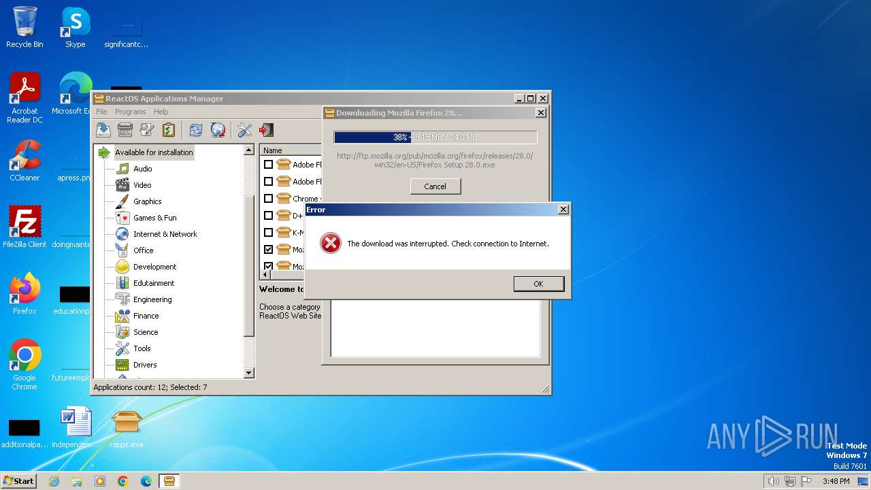Screen dimensions: 871x490
Task: Click the Applications Manager window resize grip
Action: (545, 389)
